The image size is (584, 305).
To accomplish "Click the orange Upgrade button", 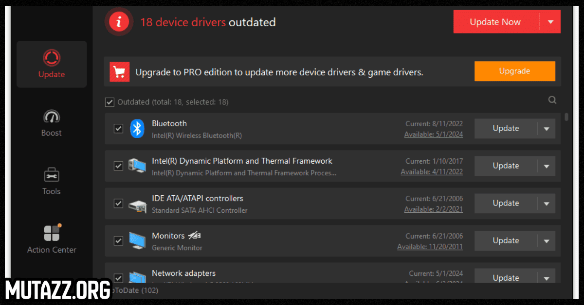I will [514, 71].
